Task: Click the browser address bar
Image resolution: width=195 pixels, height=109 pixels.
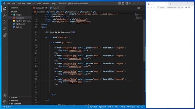Action: click(168, 7)
